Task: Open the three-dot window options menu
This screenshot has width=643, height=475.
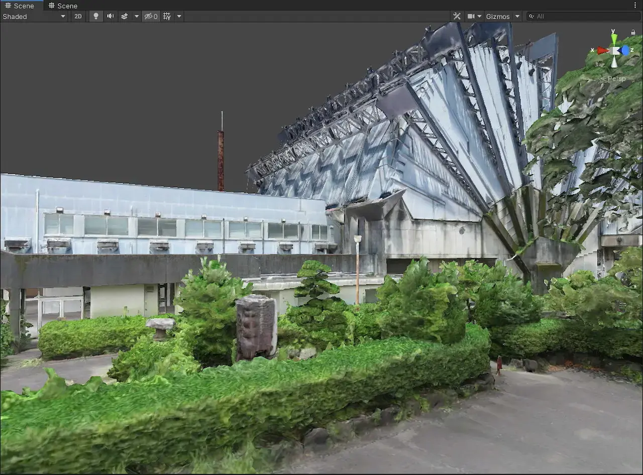Action: point(635,5)
